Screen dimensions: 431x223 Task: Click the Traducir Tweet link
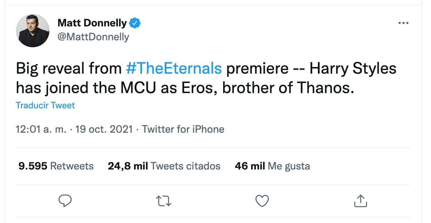coord(45,105)
